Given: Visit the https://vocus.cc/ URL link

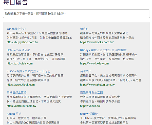Looking at the screenshot, I should click(x=90, y=106).
